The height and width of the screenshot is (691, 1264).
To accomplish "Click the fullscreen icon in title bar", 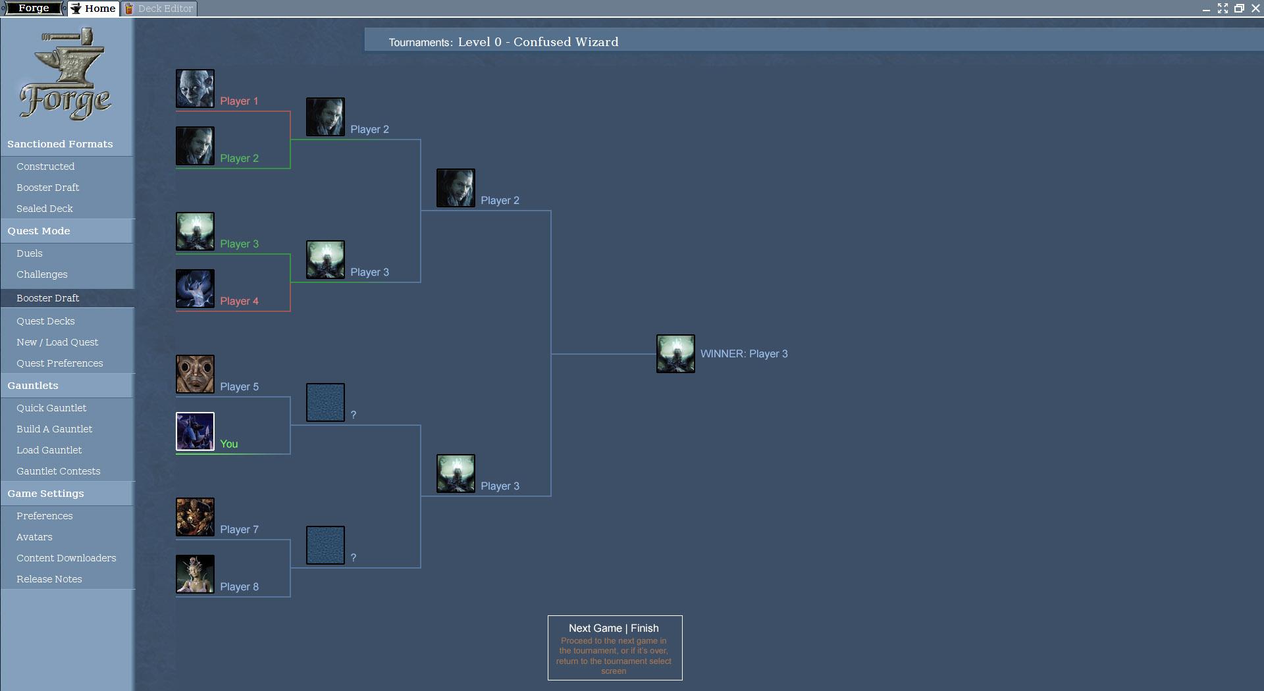I will [1223, 9].
